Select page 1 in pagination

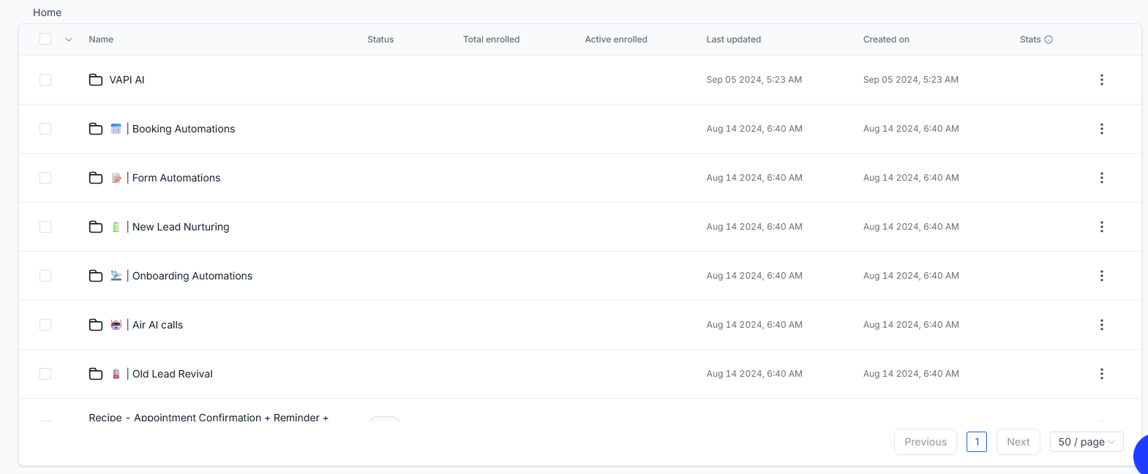(977, 442)
